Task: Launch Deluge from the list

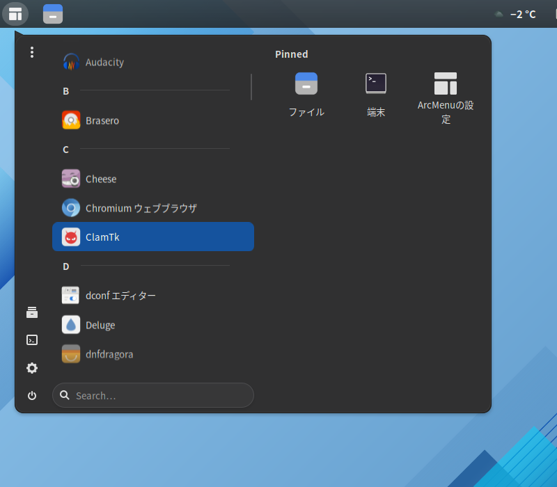Action: coord(153,324)
